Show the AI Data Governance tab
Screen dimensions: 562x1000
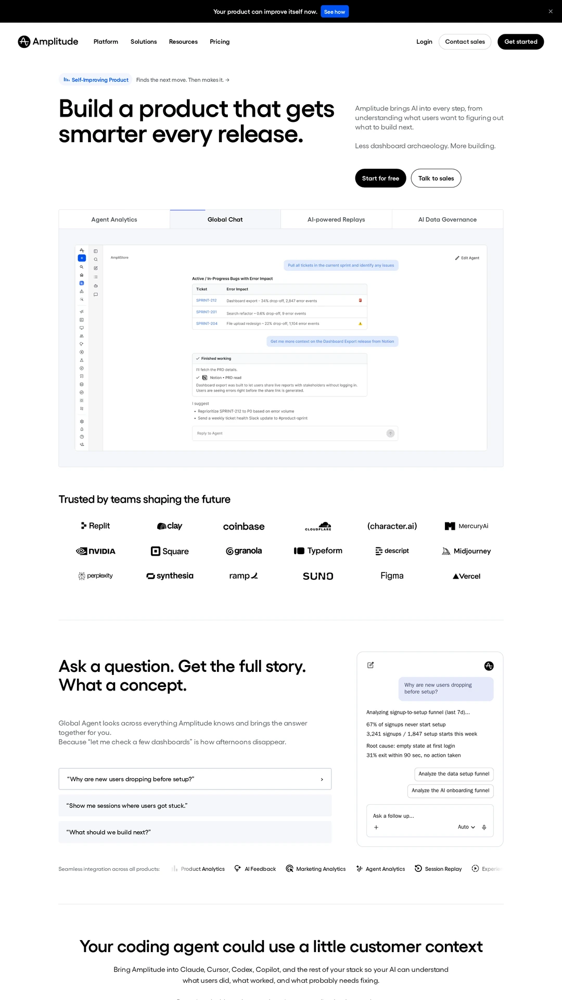(x=448, y=219)
